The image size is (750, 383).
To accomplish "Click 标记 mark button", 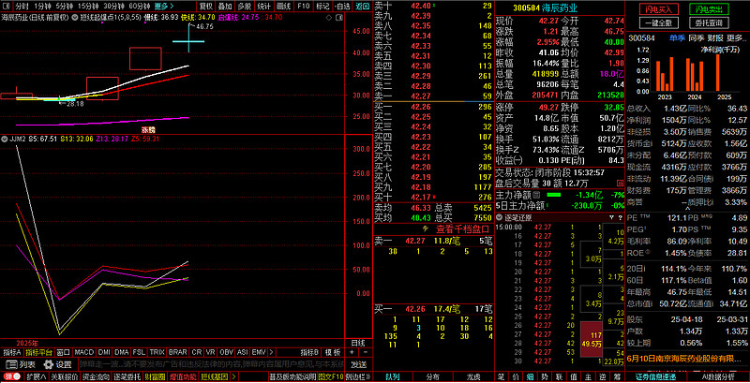I will (322, 7).
